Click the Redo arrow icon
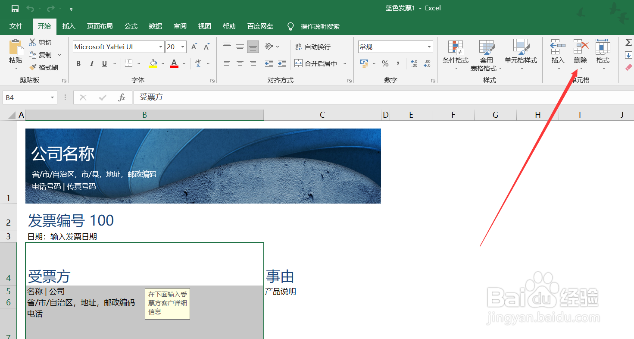Screen dimensions: 634x339 50,9
